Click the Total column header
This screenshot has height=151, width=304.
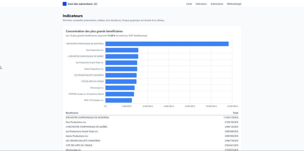236,113
